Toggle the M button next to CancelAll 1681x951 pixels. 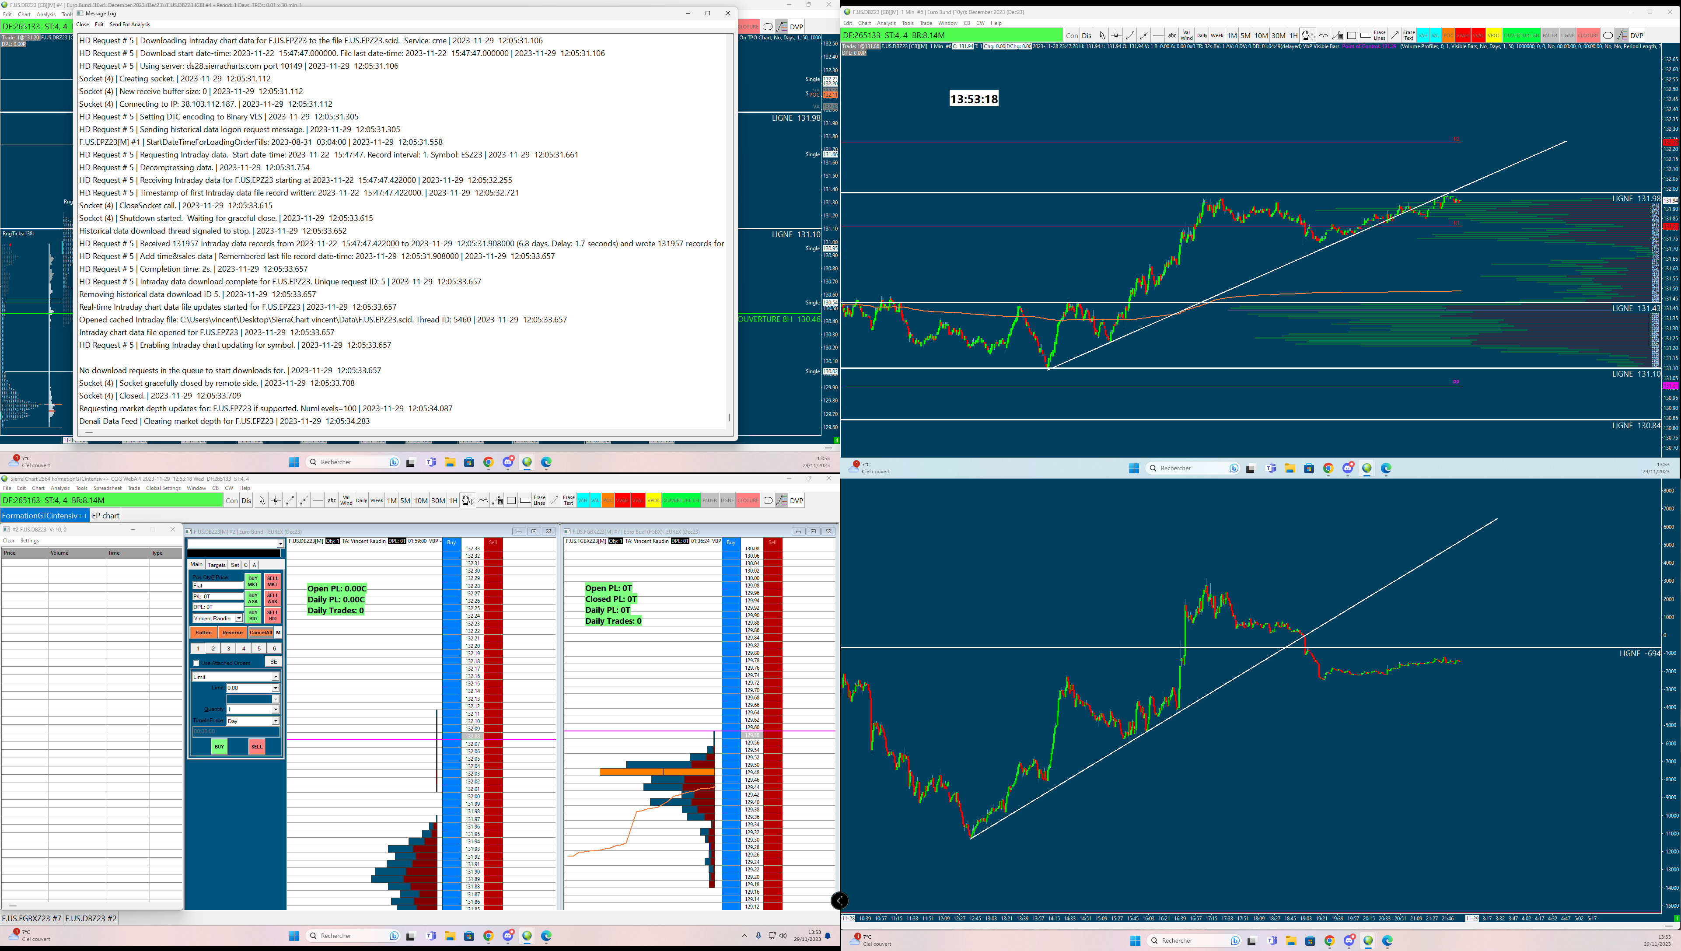tap(278, 633)
